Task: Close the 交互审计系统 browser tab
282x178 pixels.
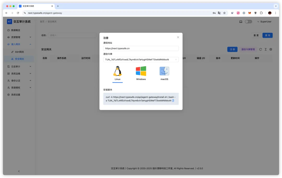Action: point(52,6)
